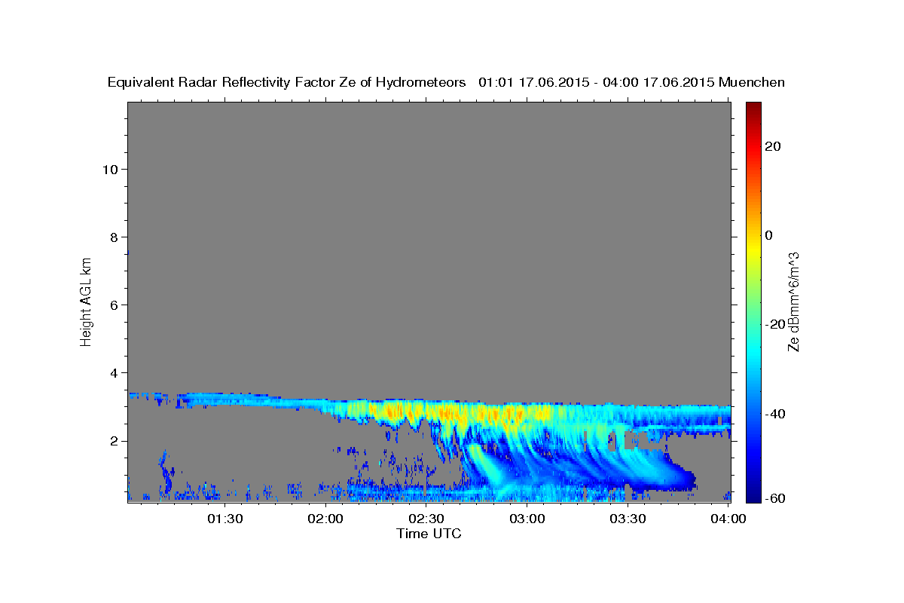
Task: Click the plot title 'Equivalent Radar Reflectivity Factor Ze of Hydrometeors'
Action: point(286,83)
